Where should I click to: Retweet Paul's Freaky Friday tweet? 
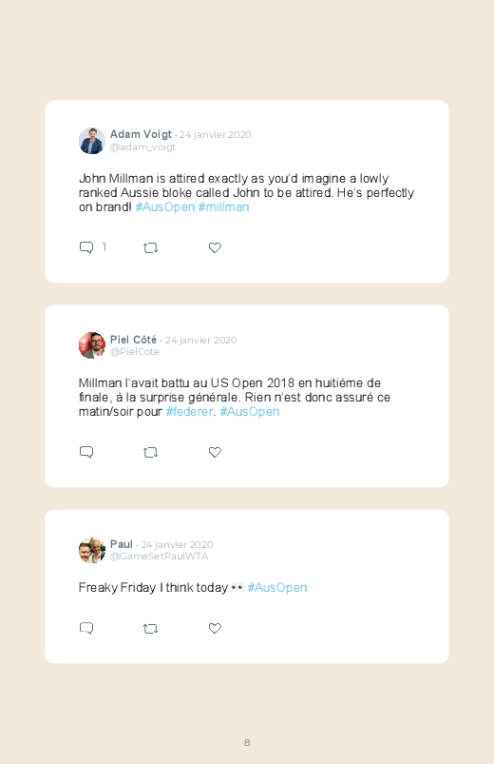150,629
